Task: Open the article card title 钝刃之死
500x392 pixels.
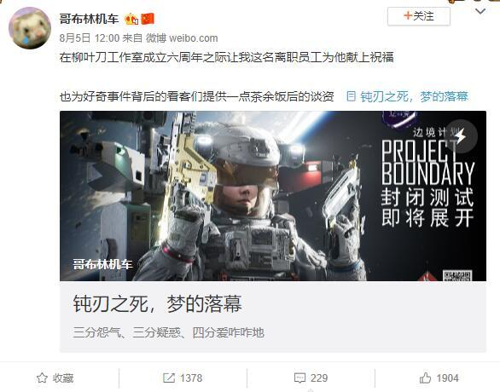Action: point(158,303)
